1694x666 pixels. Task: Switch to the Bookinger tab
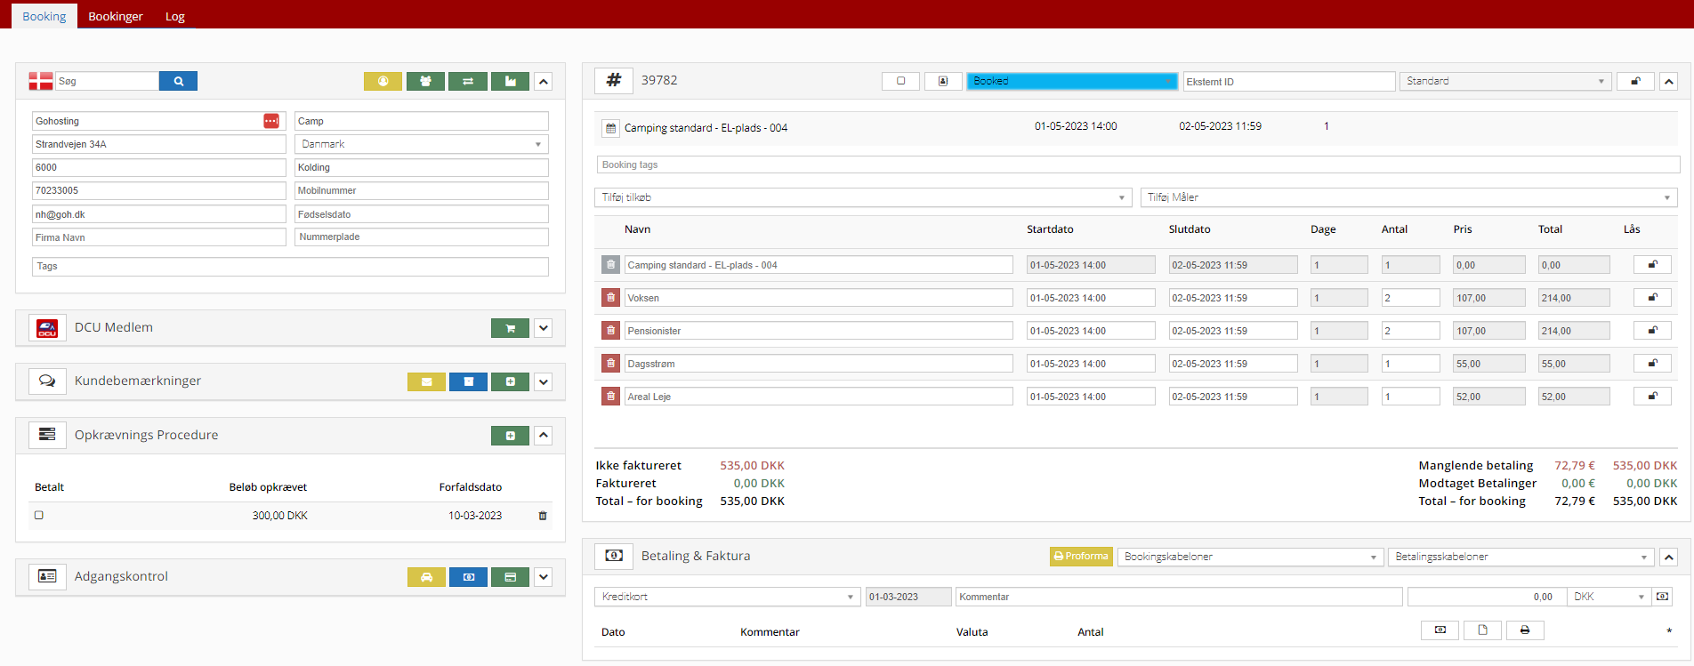coord(116,16)
